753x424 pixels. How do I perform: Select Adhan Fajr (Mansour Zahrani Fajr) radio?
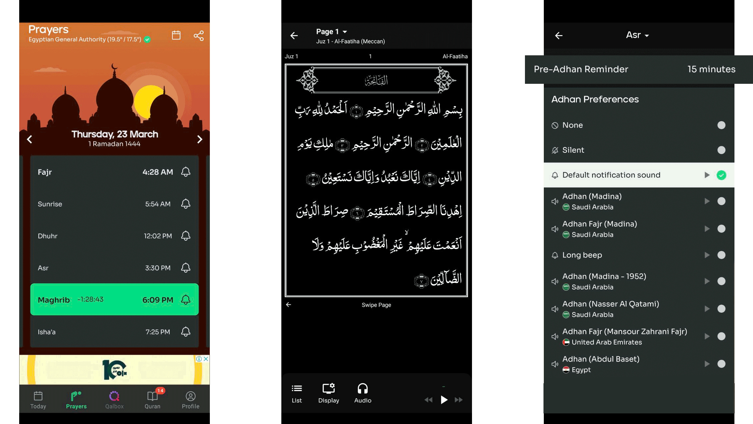721,336
